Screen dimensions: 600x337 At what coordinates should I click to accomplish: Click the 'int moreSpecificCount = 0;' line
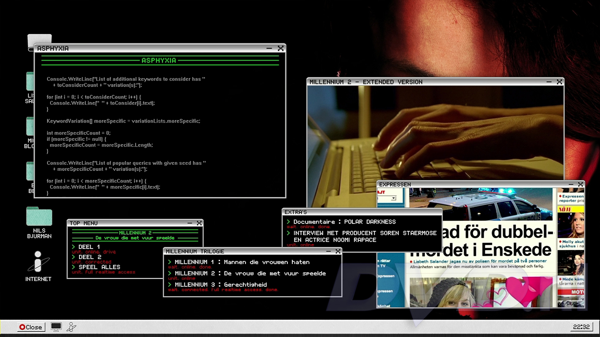(78, 133)
